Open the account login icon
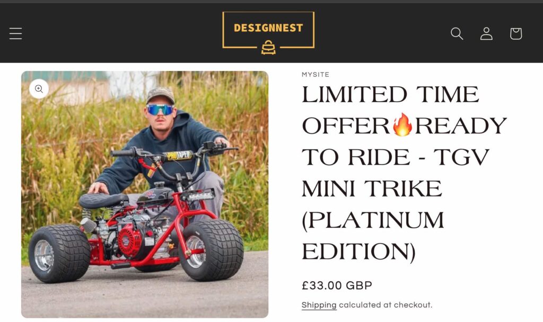Image resolution: width=543 pixels, height=322 pixels. click(486, 33)
